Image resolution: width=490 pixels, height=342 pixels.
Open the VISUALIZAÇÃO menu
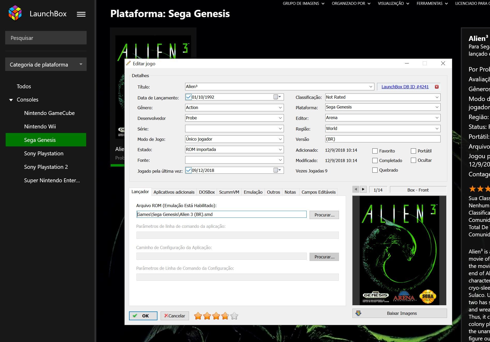pyautogui.click(x=393, y=3)
